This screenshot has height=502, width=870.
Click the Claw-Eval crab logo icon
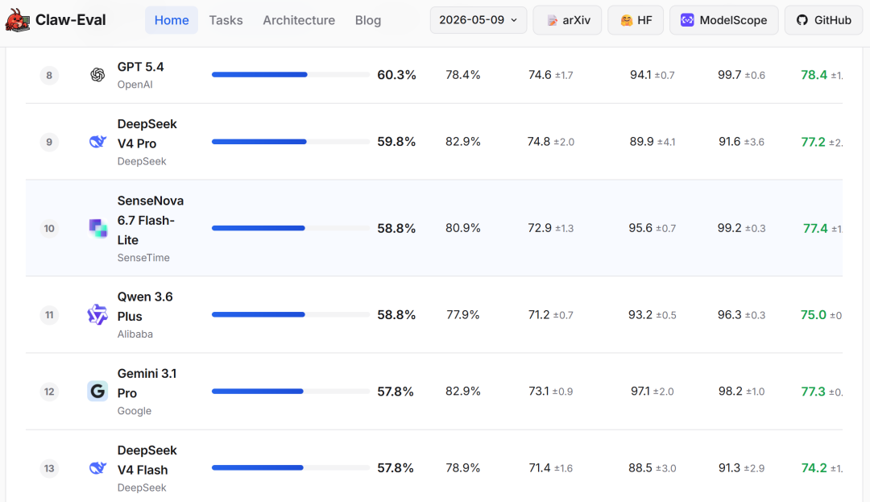point(18,20)
